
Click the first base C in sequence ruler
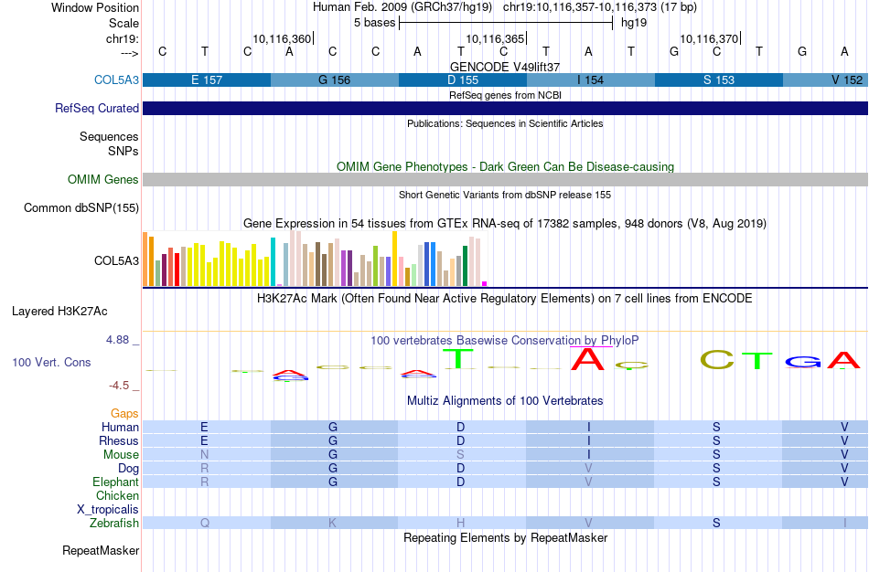[163, 51]
